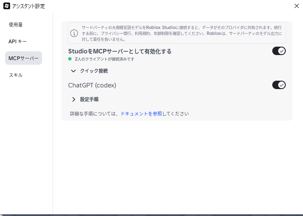The image size is (303, 216).
Task: Open the ドキュメントを参照 link
Action: [x=141, y=114]
